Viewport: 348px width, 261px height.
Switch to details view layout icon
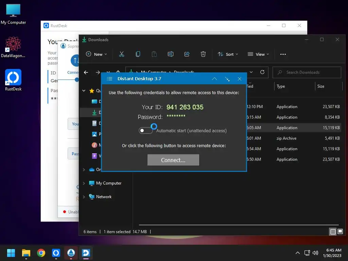(x=333, y=232)
